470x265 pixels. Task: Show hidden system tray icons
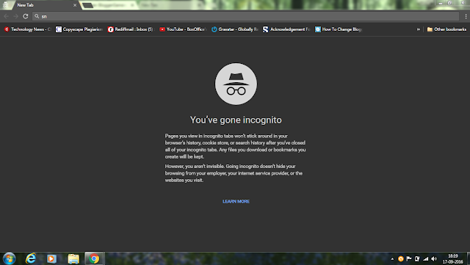tap(392, 258)
